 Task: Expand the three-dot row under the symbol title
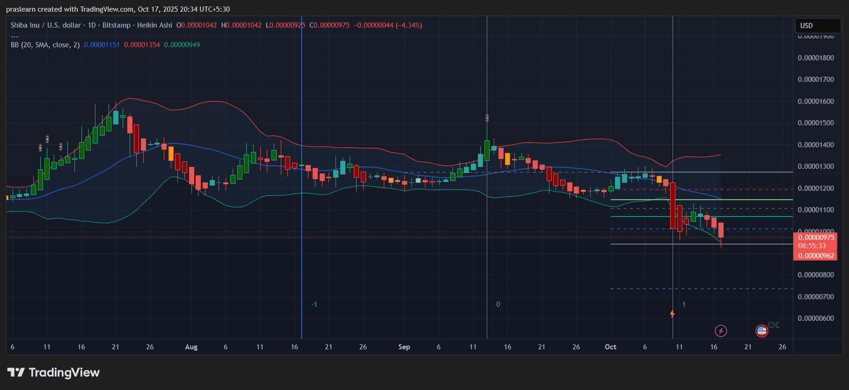coord(15,36)
